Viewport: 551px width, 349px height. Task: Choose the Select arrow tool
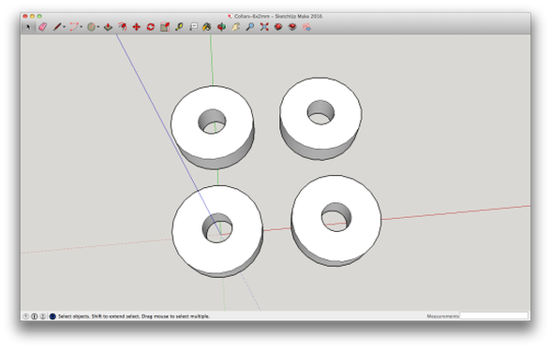click(x=28, y=27)
